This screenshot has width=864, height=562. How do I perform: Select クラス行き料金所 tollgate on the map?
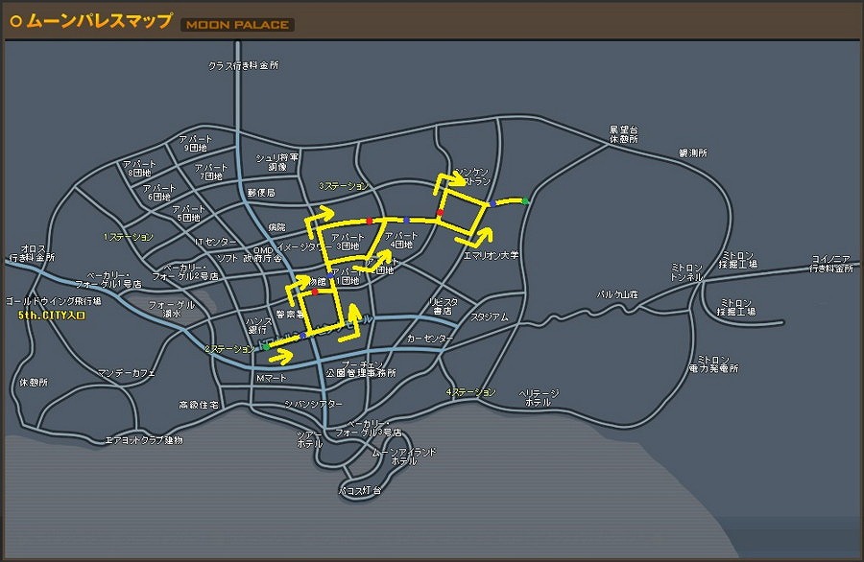[244, 66]
